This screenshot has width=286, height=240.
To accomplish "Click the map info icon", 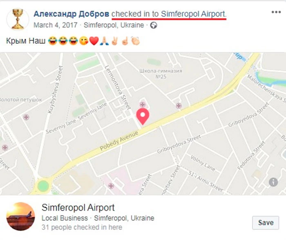I will click(x=273, y=182).
